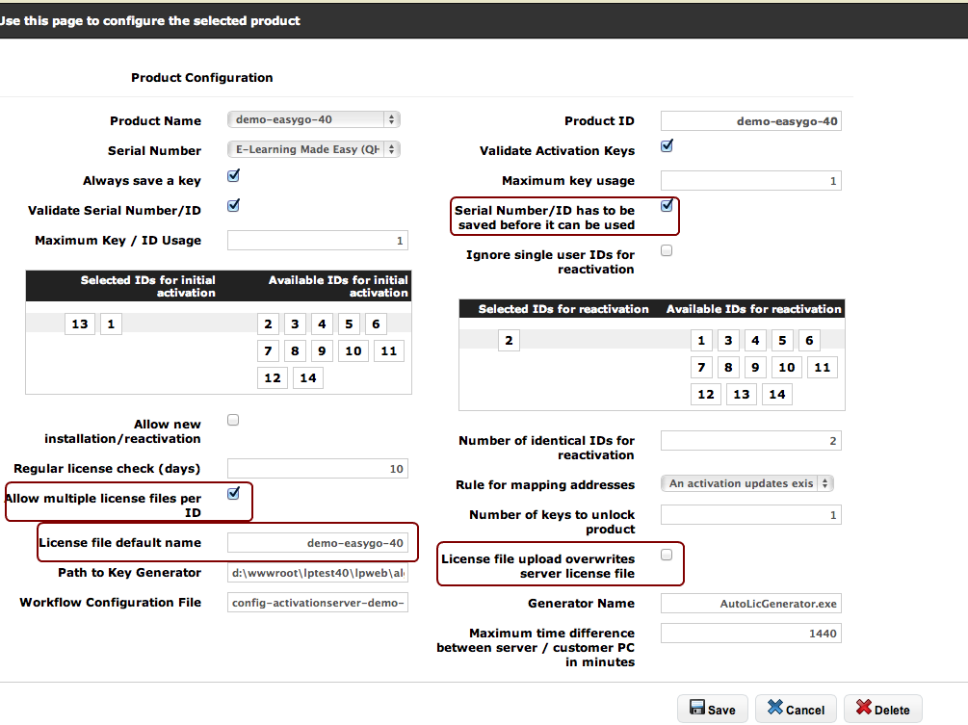
Task: Click License file default name field
Action: point(317,543)
